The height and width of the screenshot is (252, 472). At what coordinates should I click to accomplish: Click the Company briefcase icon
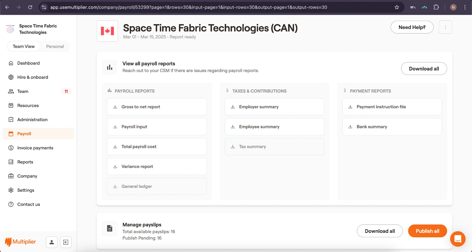tap(11, 176)
